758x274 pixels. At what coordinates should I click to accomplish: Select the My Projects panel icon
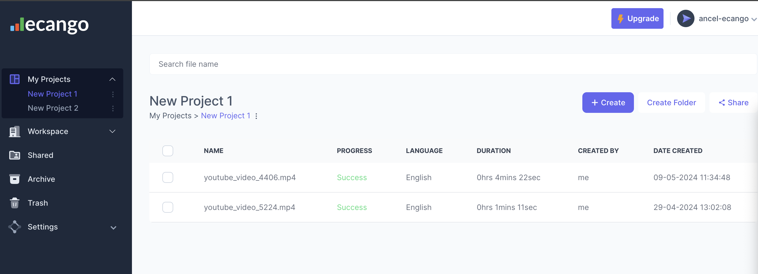point(15,79)
